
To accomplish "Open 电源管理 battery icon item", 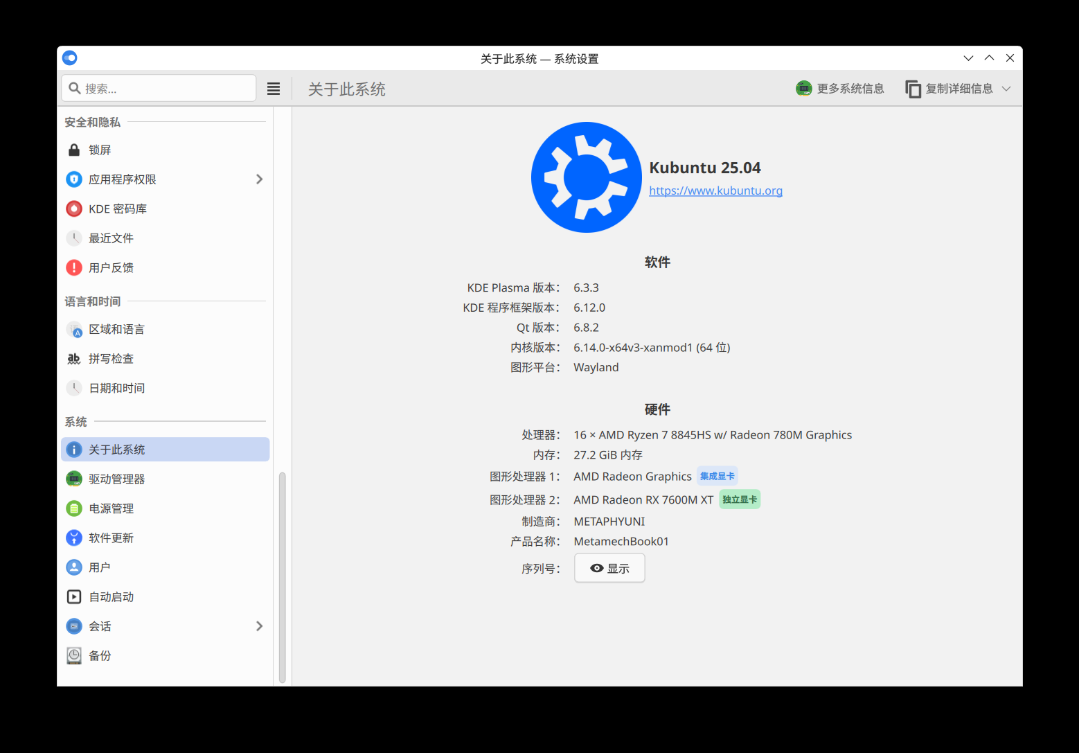I will [x=74, y=508].
